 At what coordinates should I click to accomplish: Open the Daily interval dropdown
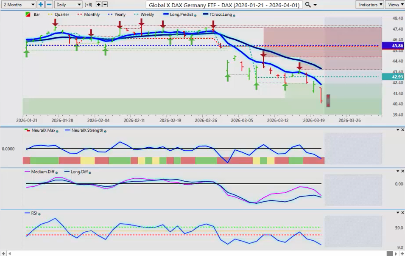(x=68, y=4)
